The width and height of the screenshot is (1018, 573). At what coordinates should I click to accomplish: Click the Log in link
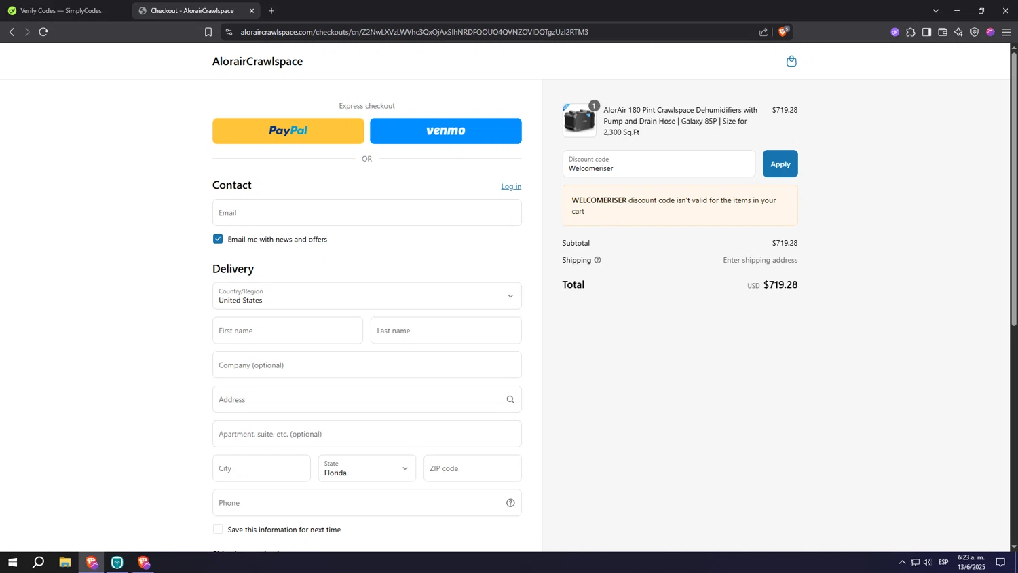[511, 187]
